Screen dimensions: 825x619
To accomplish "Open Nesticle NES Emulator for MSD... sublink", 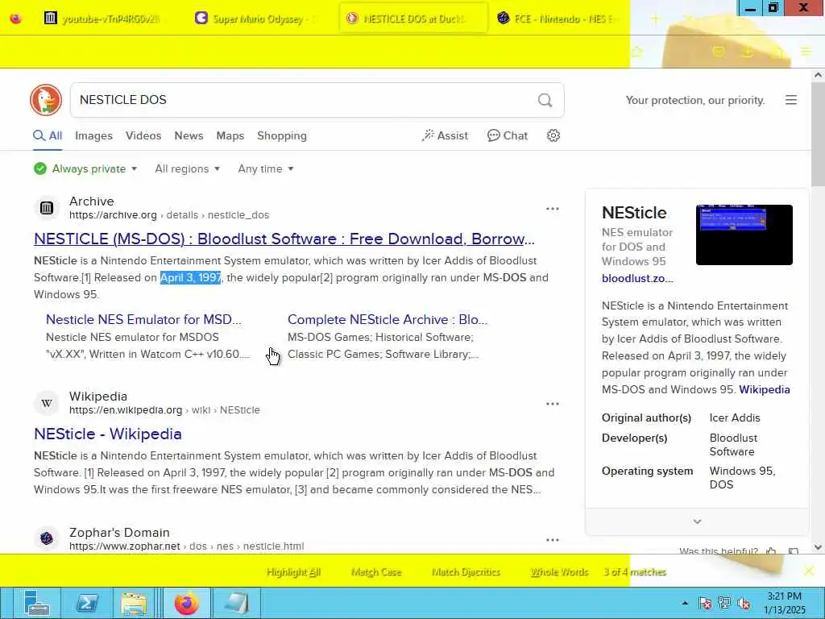I will 143,319.
